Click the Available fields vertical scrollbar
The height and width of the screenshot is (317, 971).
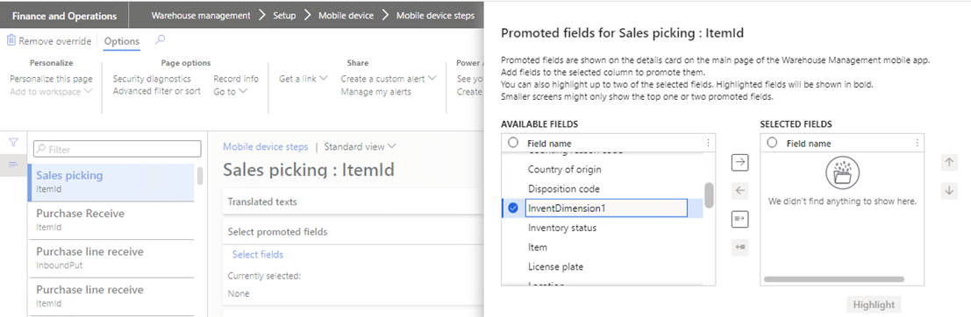709,195
